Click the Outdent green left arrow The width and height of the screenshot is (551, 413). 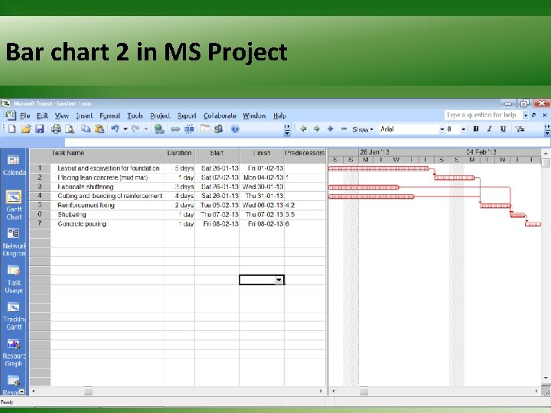pos(303,129)
